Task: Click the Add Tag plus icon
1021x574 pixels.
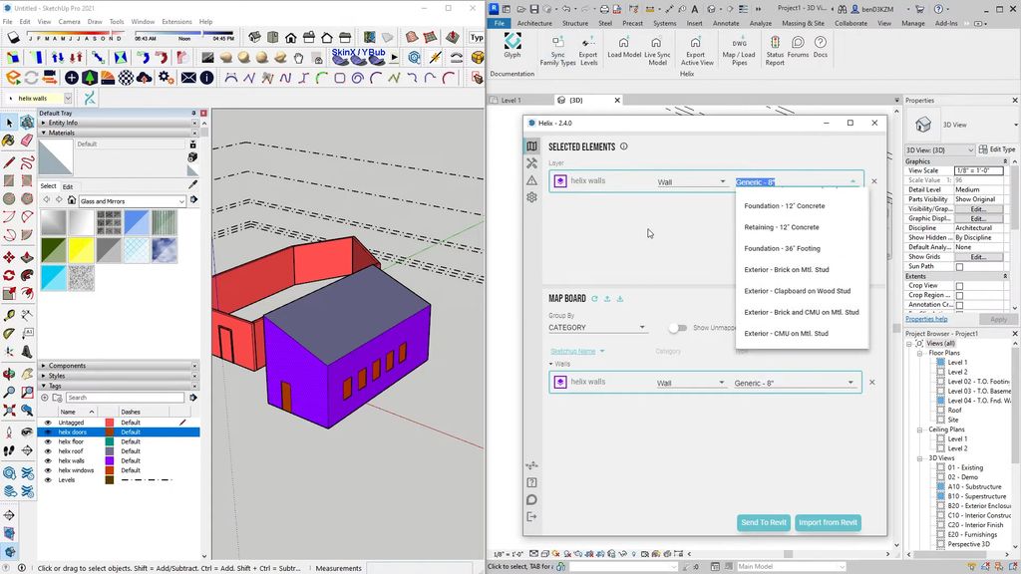Action: click(x=45, y=398)
